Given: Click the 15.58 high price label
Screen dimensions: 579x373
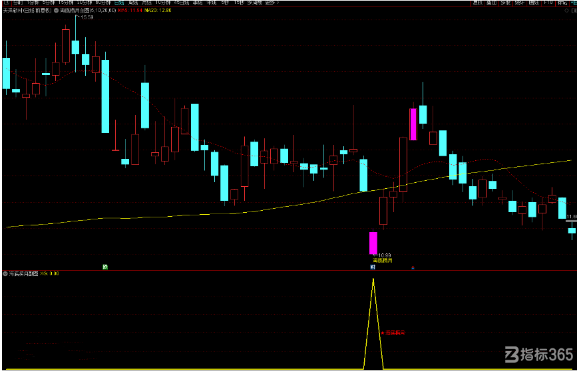Looking at the screenshot, I should coord(87,17).
